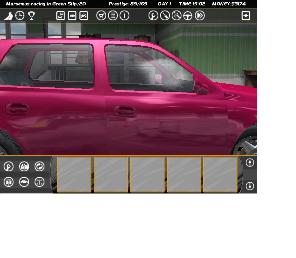This screenshot has width=296, height=258.
Task: Select the single small car icon
Action: click(72, 16)
